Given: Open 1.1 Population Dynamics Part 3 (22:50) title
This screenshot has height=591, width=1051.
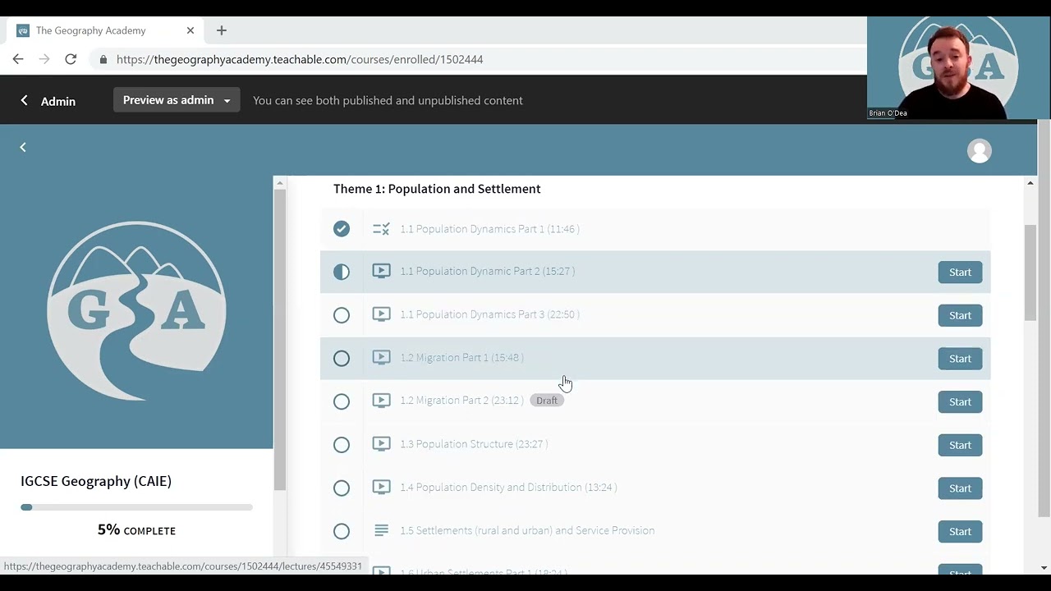Looking at the screenshot, I should [489, 314].
